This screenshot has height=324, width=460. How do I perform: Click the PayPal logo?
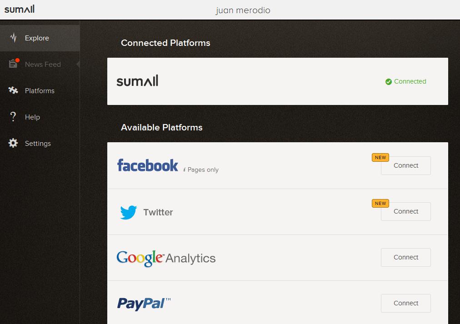coord(144,304)
